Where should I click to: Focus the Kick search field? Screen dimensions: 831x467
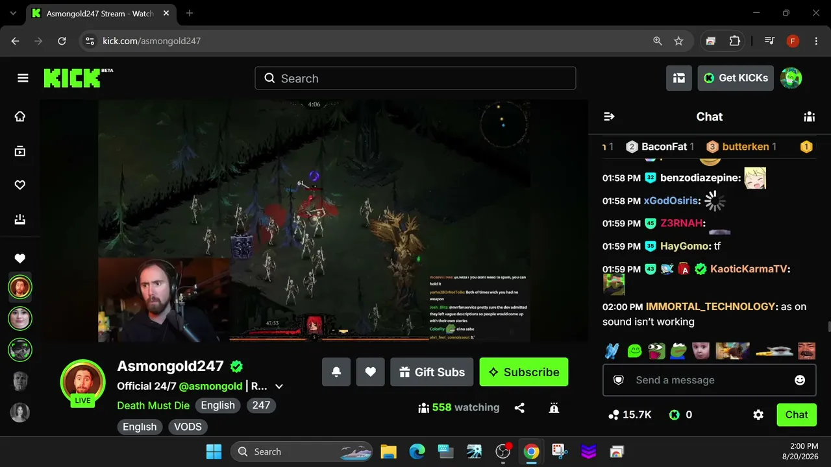[415, 78]
